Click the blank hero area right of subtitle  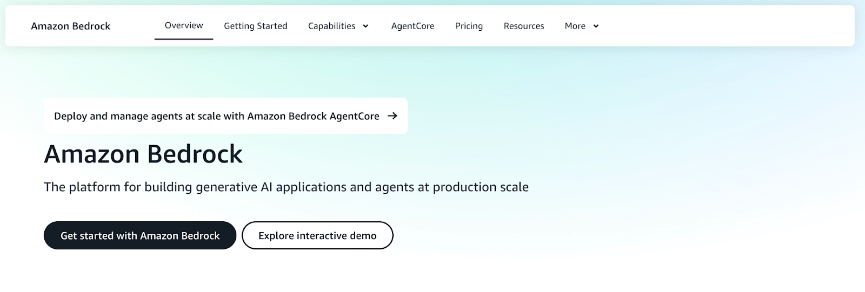pyautogui.click(x=676, y=187)
